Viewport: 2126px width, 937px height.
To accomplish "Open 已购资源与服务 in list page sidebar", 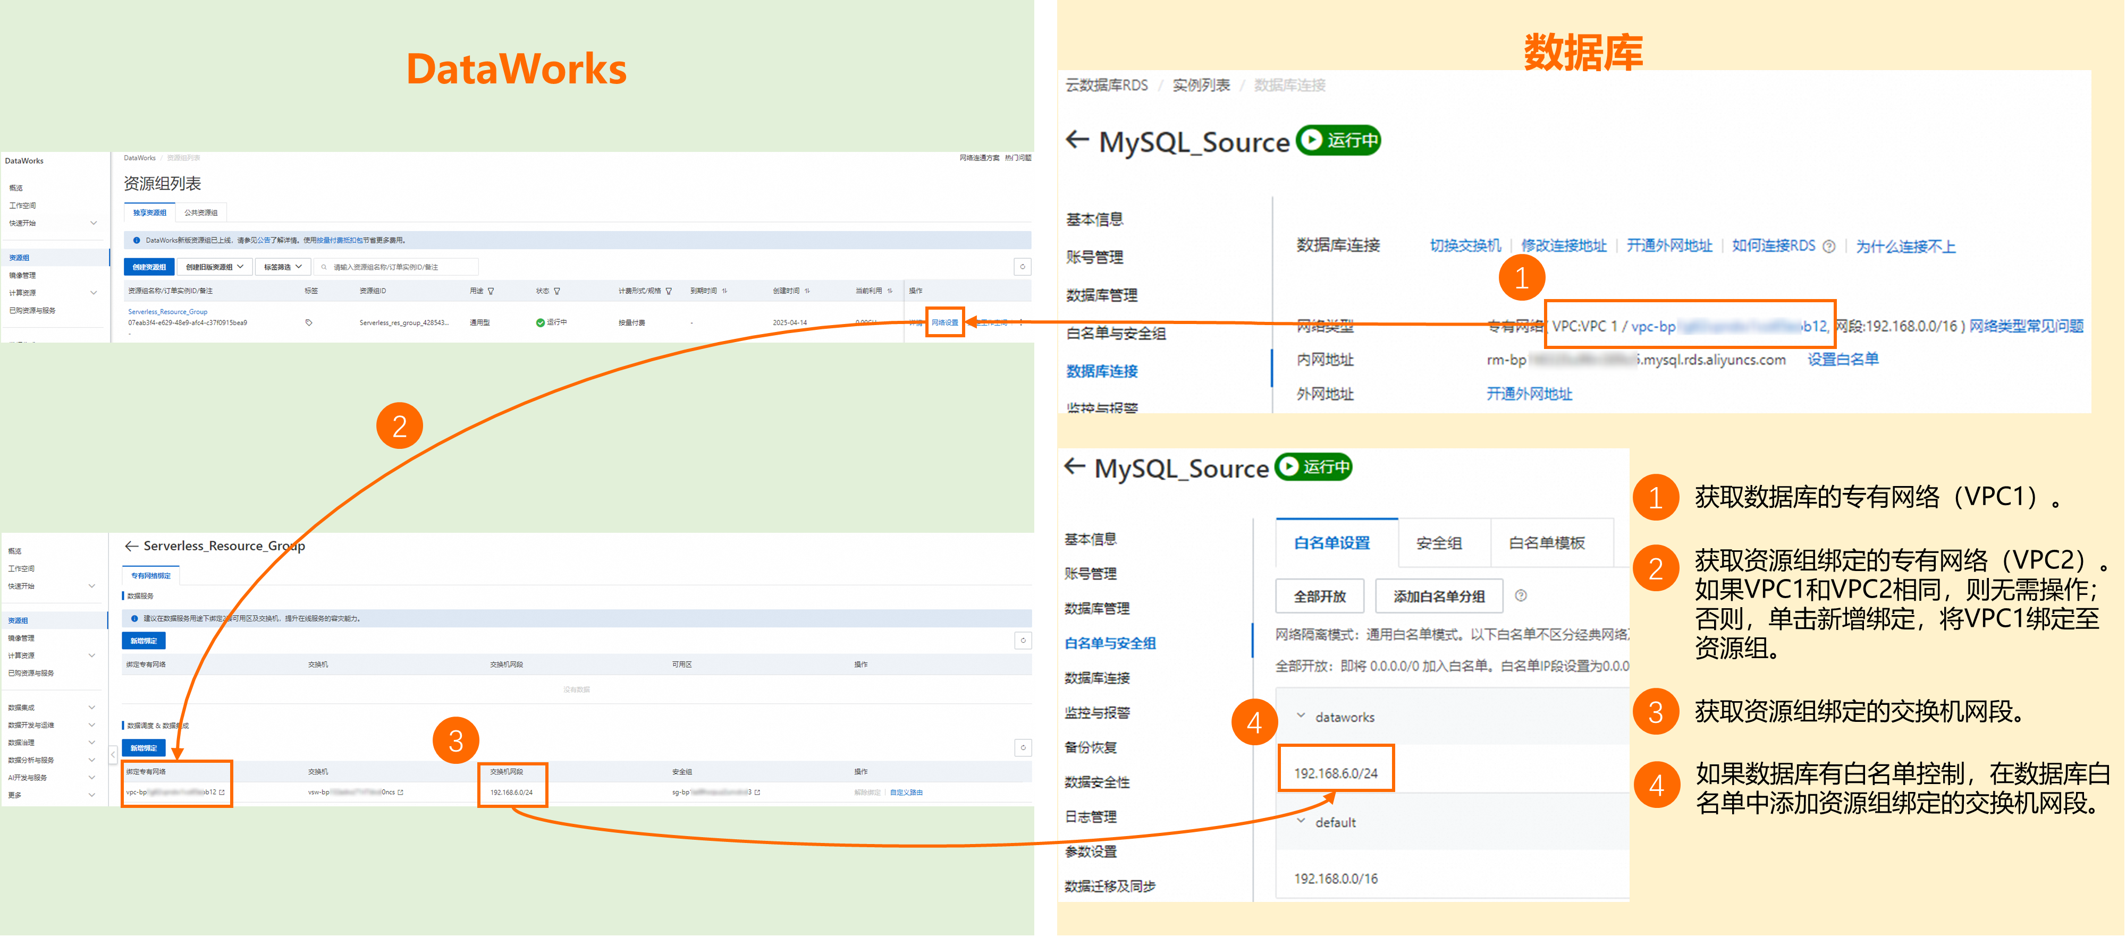I will click(x=32, y=311).
